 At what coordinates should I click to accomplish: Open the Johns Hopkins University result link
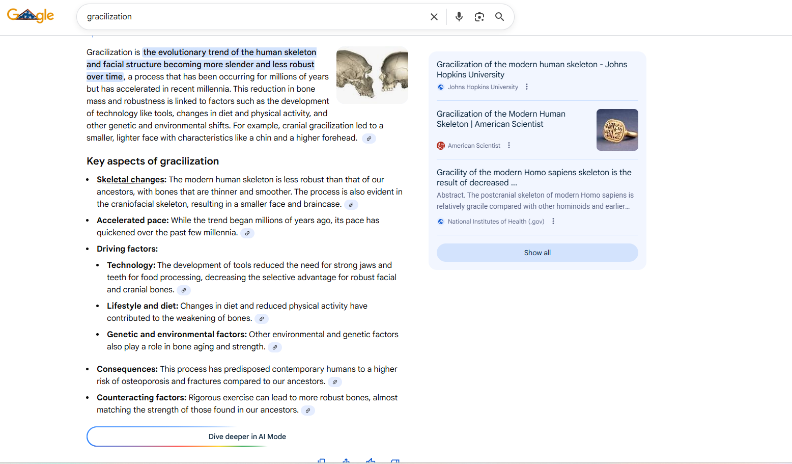coord(531,69)
